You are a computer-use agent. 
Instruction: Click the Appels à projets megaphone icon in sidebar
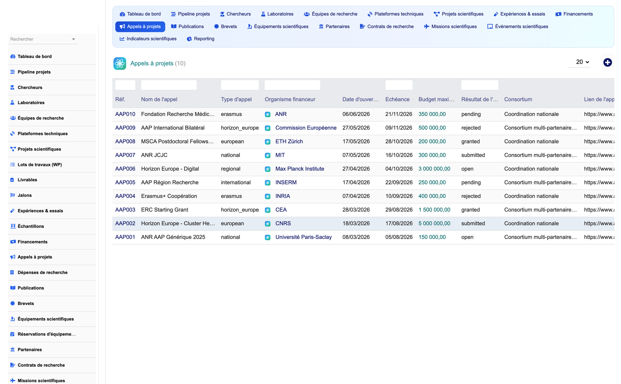pyautogui.click(x=13, y=257)
